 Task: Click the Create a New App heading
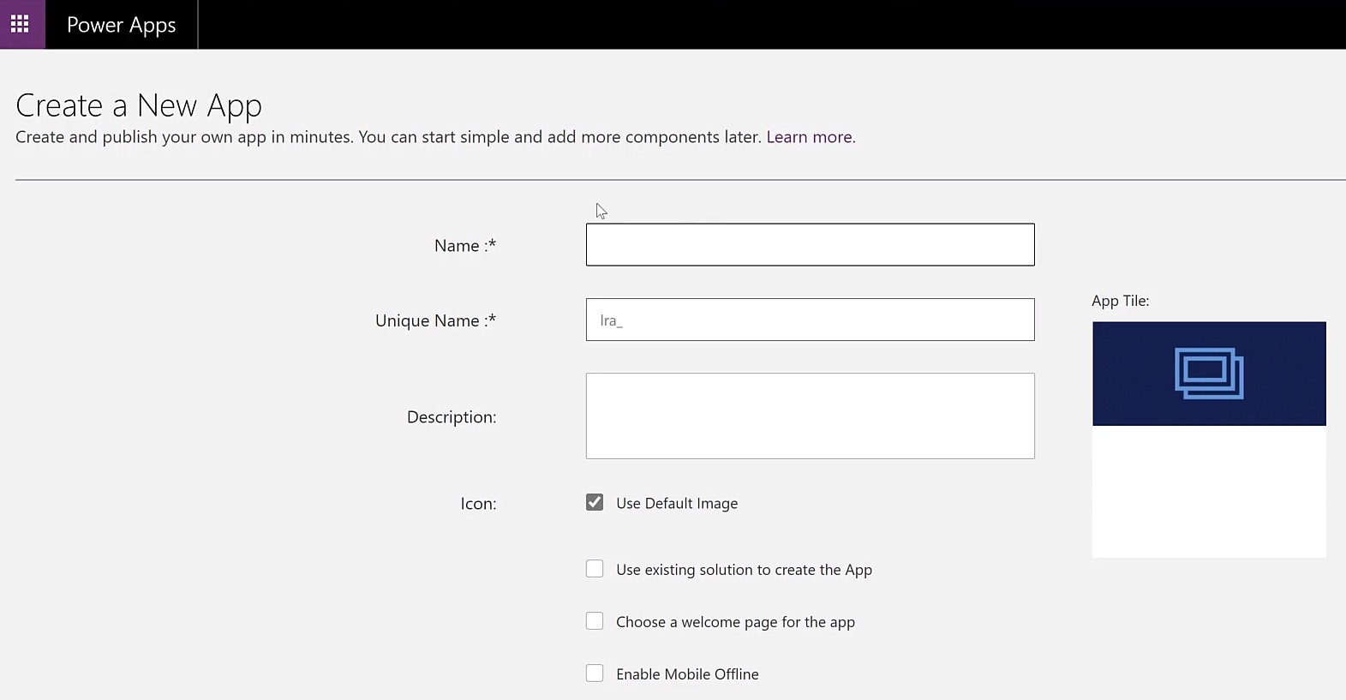[139, 105]
